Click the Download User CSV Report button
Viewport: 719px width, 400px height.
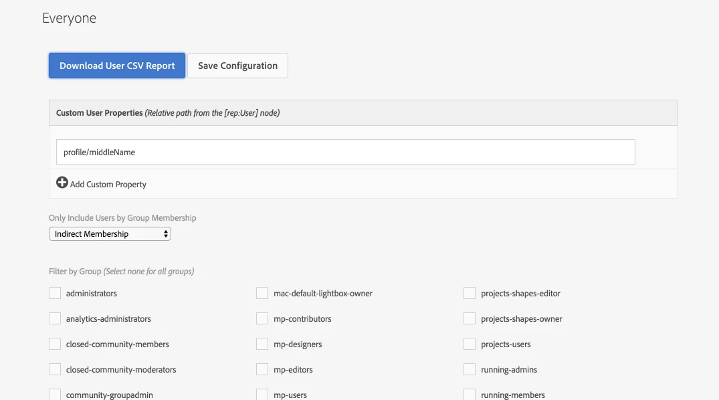coord(117,66)
